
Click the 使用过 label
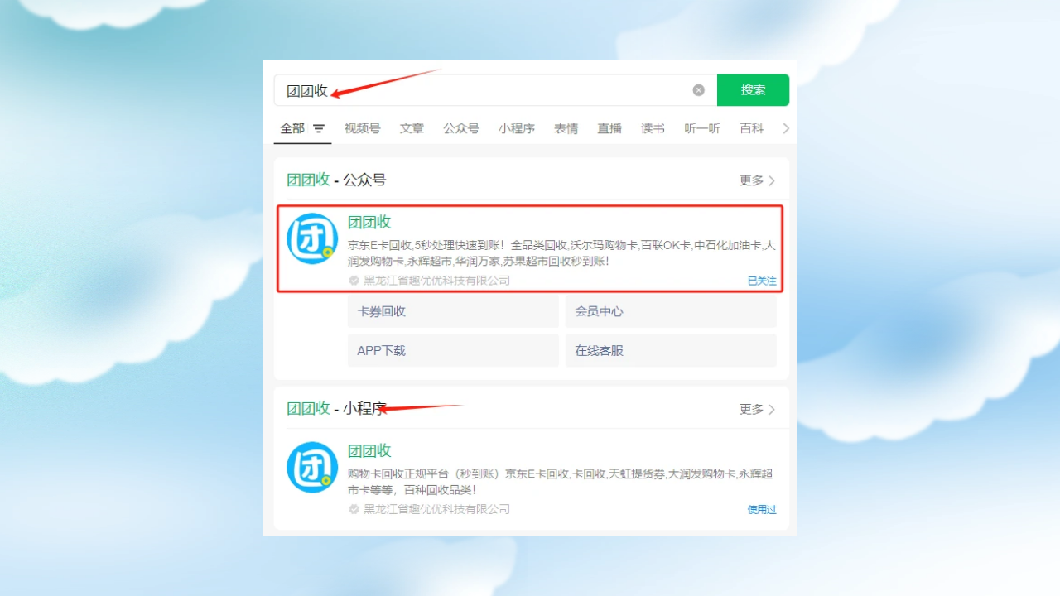pos(762,509)
